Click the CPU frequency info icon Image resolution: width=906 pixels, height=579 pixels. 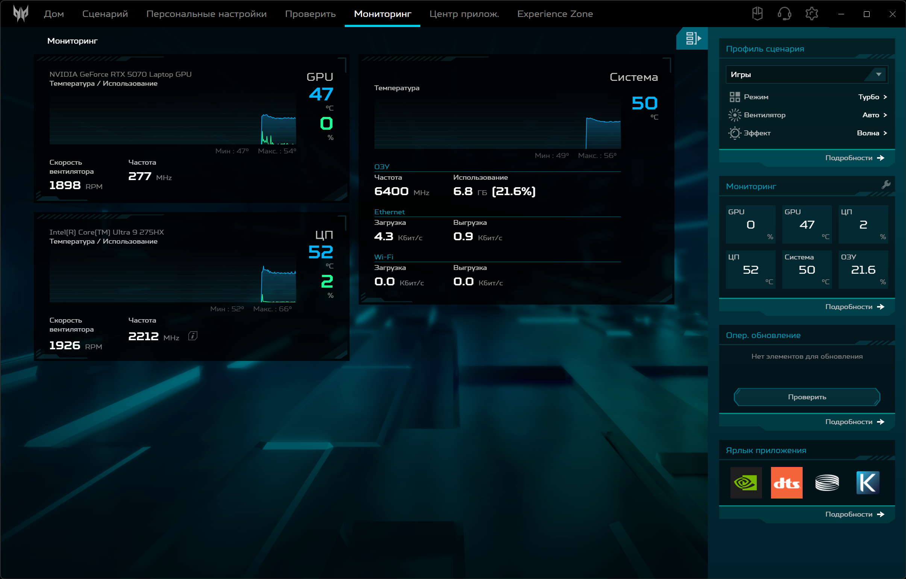pos(192,336)
